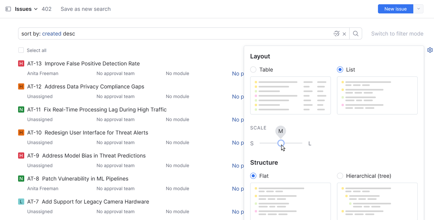Click No module on issue AT-7
The width and height of the screenshot is (434, 220).
177,212
